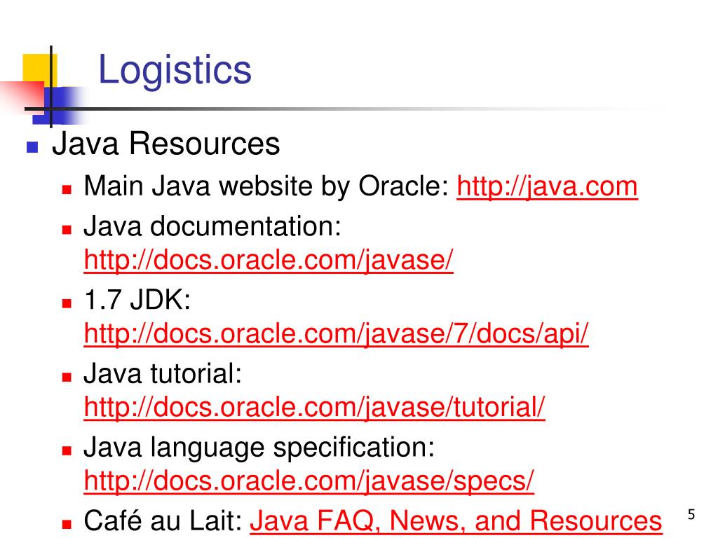Click the red bullet beside 1.7 JDK

[x=67, y=303]
